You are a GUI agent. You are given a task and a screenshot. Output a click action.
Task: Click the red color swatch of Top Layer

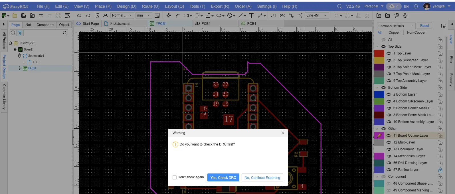pos(379,53)
